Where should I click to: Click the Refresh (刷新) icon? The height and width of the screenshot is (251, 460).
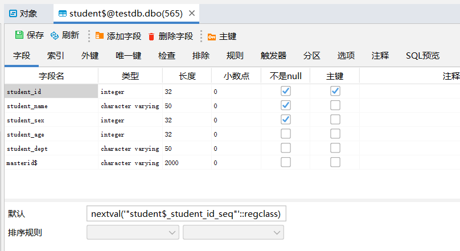55,35
